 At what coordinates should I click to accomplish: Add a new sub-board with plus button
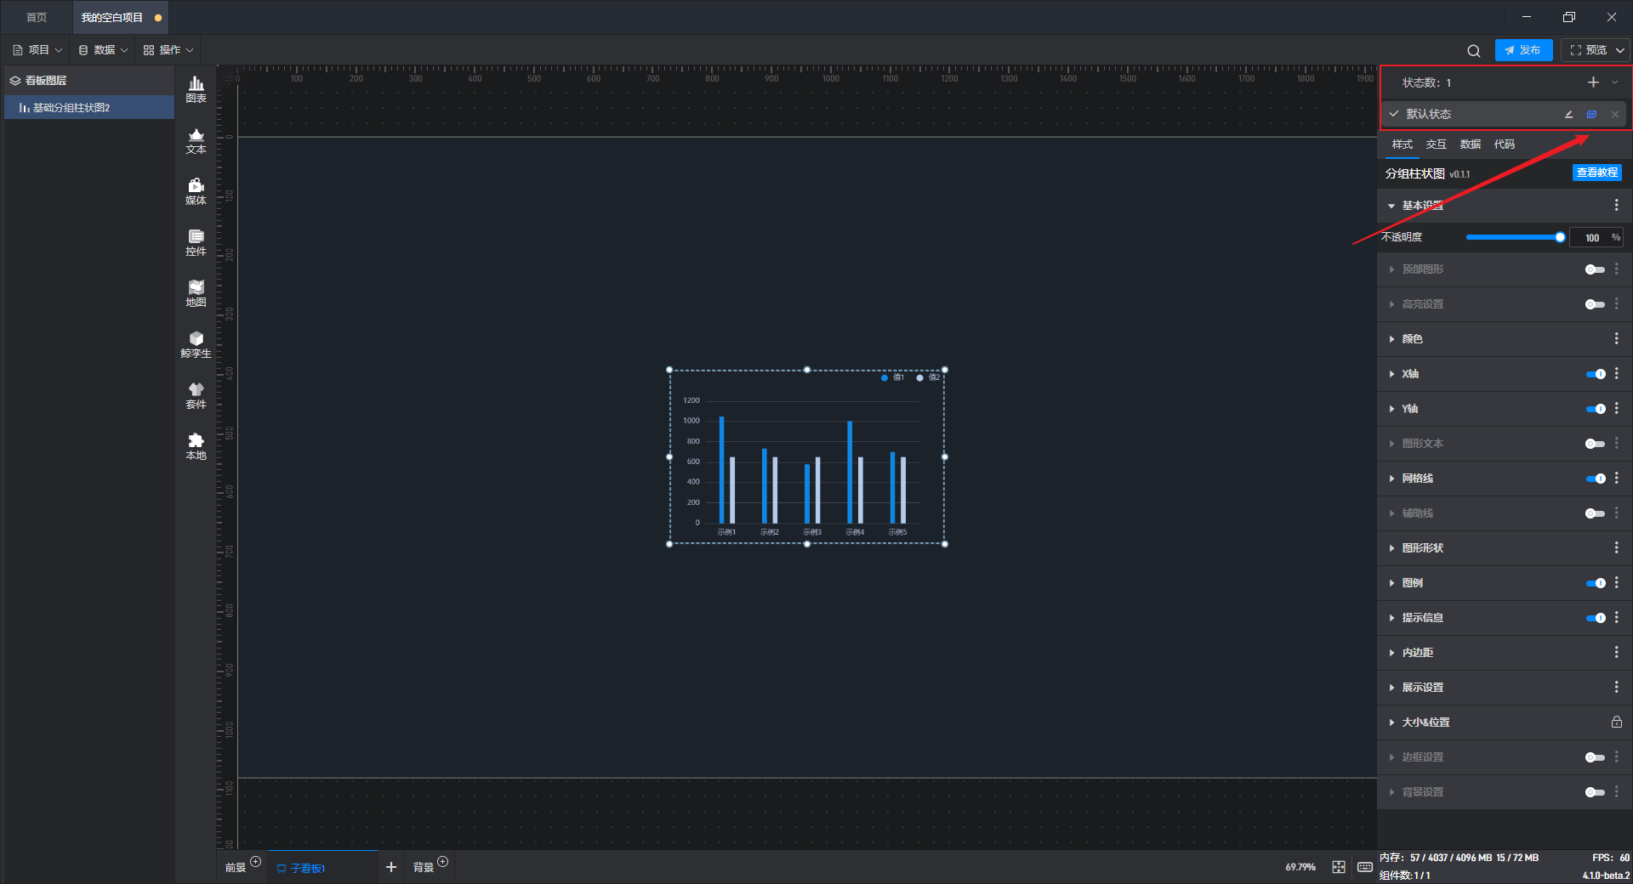tap(391, 867)
